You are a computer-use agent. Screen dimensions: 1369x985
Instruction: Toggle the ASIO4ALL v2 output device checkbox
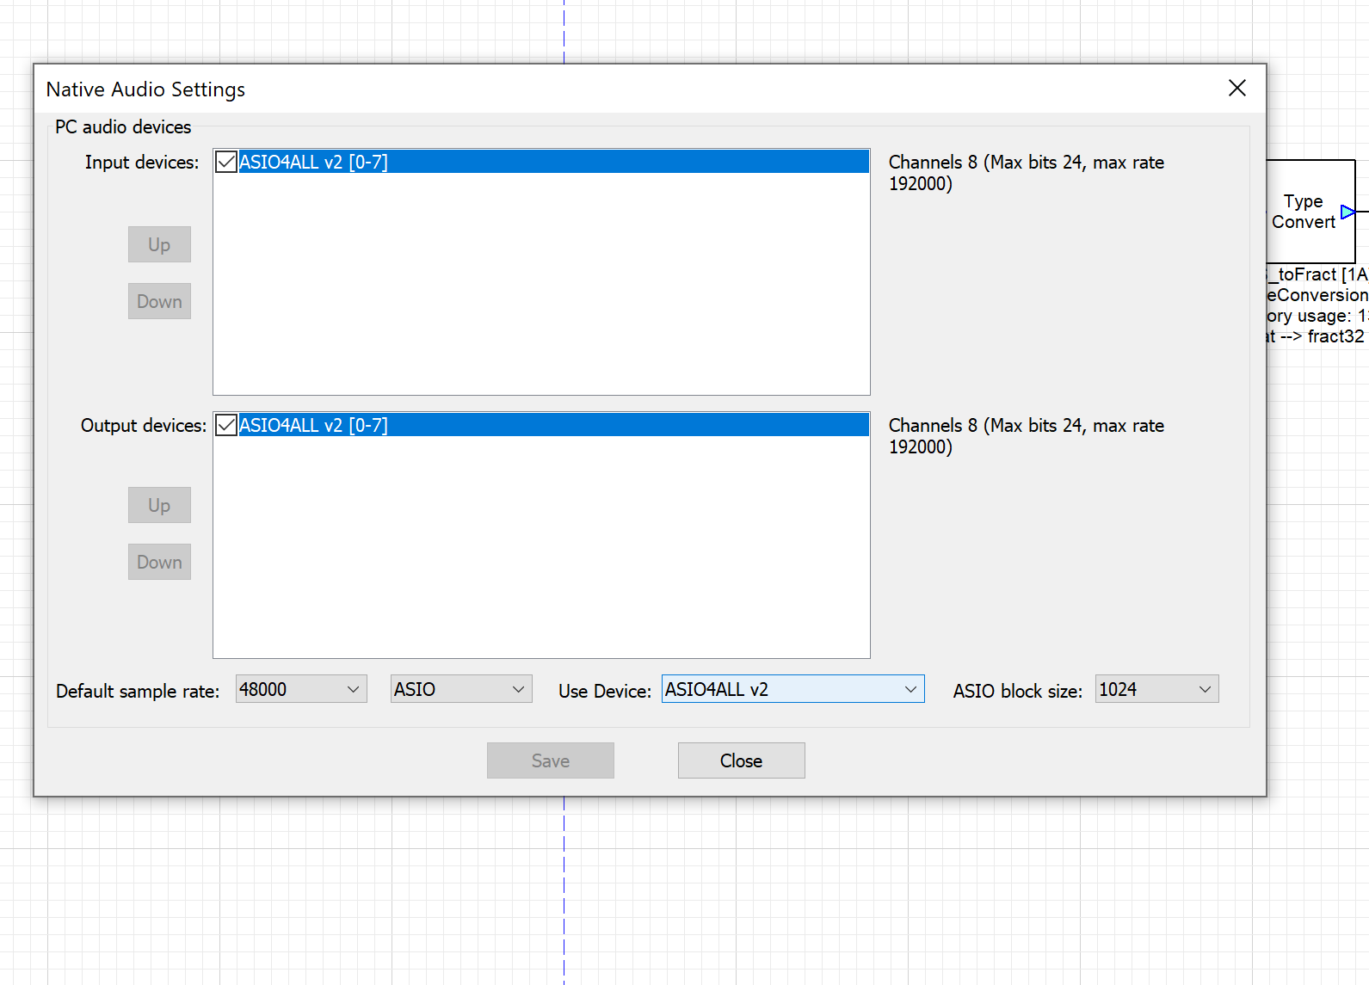click(x=226, y=425)
